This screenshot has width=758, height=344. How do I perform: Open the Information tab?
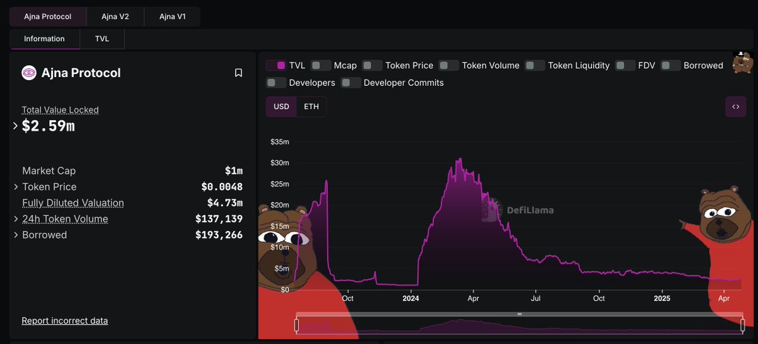click(x=44, y=39)
